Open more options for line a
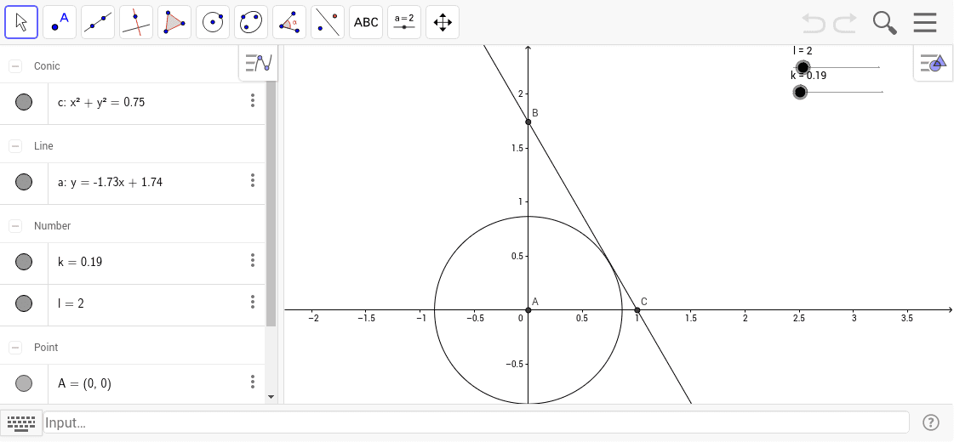This screenshot has height=442, width=954. [253, 180]
